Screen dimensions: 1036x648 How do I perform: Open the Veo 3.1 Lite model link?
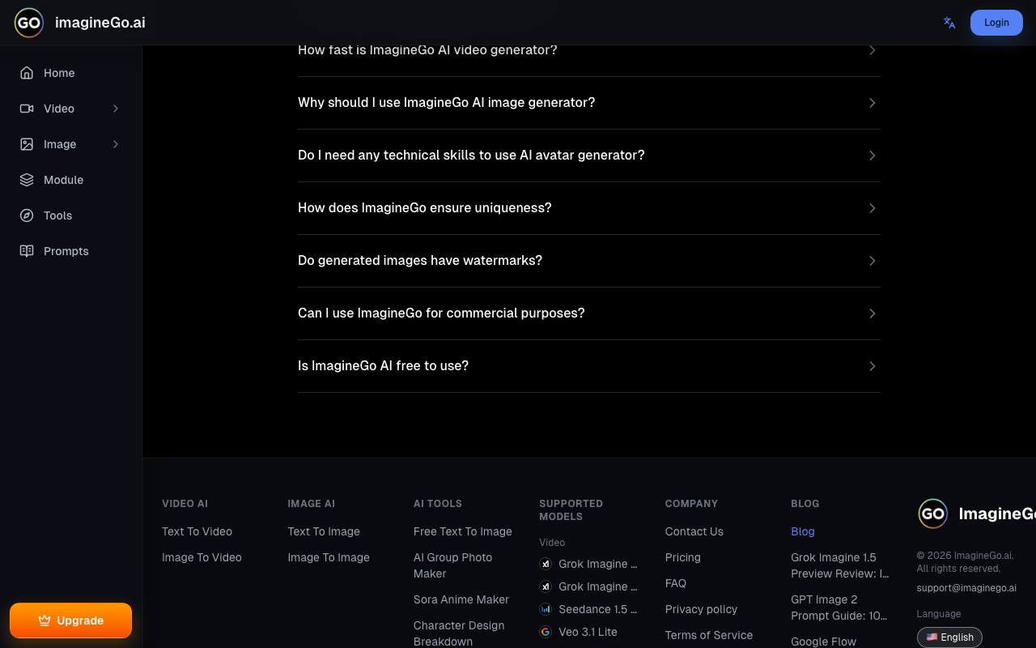coord(588,632)
